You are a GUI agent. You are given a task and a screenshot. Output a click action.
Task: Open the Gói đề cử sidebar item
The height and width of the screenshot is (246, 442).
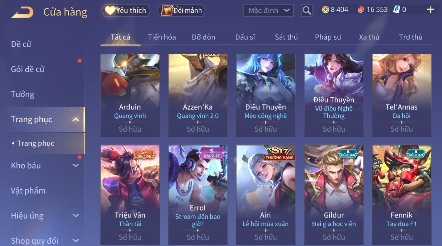click(28, 69)
